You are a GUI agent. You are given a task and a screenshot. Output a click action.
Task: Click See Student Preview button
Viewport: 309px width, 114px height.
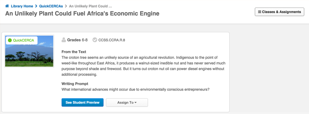tap(83, 103)
